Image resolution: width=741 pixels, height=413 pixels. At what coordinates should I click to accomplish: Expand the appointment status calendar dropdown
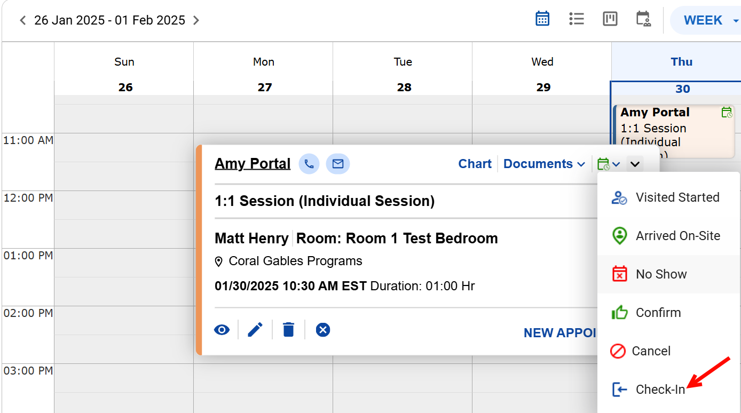click(x=609, y=164)
